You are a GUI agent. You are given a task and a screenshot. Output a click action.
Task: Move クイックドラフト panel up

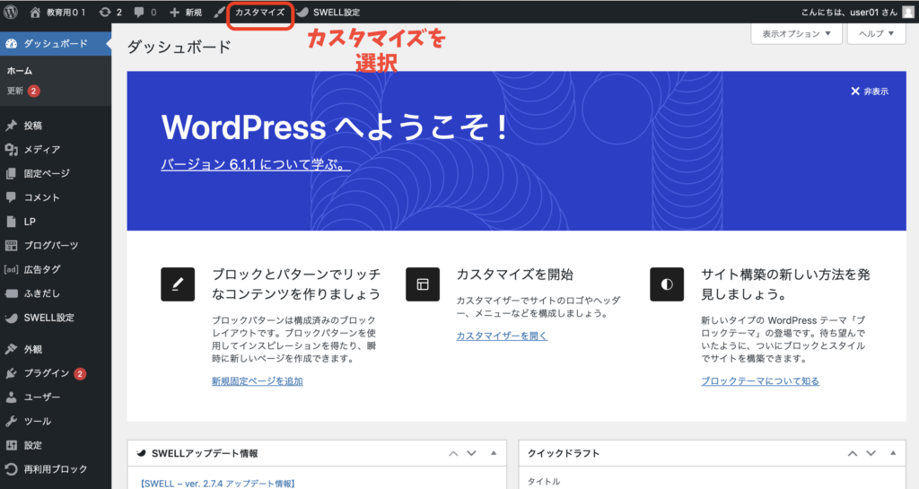click(x=853, y=453)
